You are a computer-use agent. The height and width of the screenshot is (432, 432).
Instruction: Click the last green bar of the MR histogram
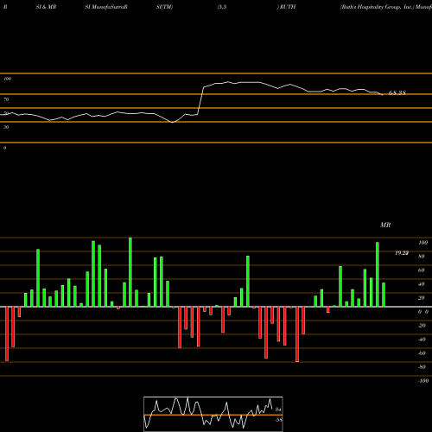384,295
